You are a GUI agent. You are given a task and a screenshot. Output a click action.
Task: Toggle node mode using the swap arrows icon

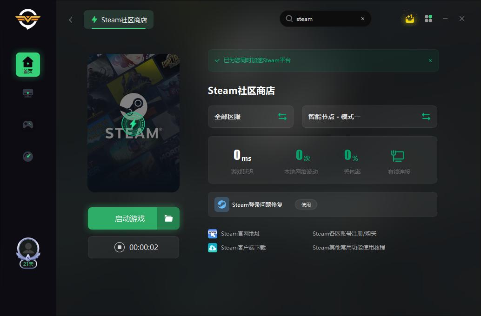point(426,117)
